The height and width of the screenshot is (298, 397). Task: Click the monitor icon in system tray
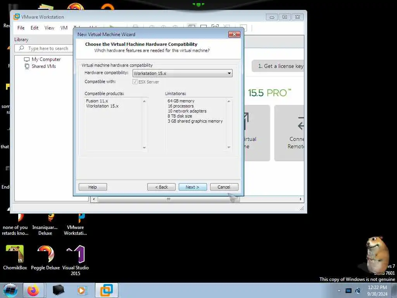coord(349,291)
